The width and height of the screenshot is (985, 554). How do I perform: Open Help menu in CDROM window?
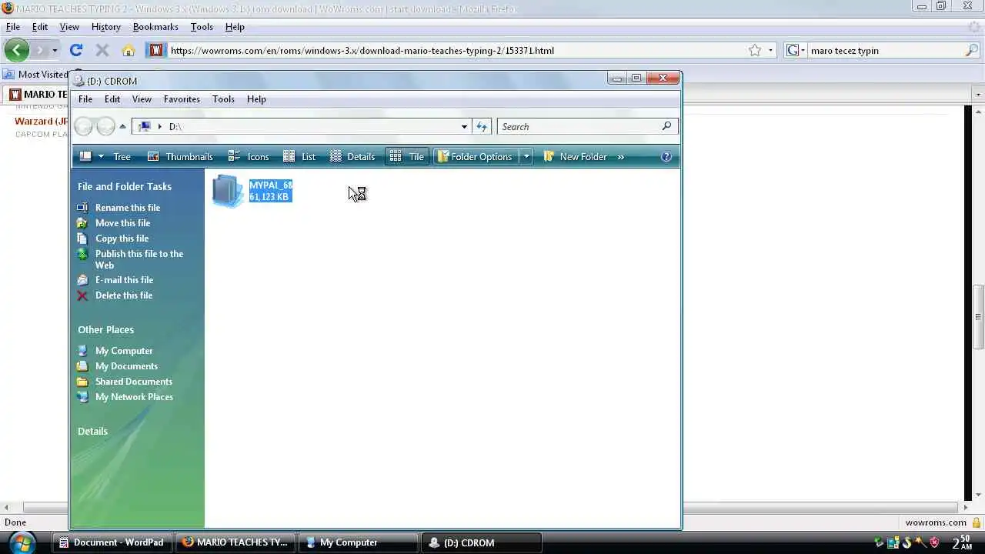(x=256, y=99)
